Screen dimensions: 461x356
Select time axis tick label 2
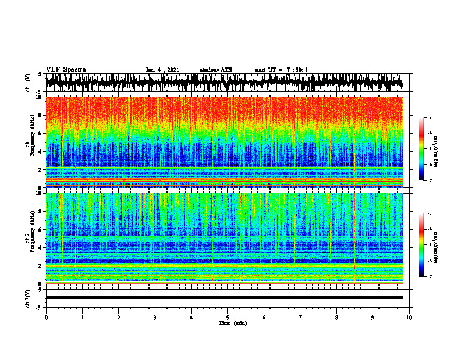click(x=119, y=318)
